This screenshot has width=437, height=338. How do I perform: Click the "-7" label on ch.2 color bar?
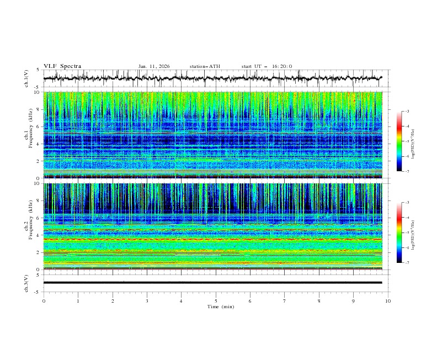[x=407, y=262]
